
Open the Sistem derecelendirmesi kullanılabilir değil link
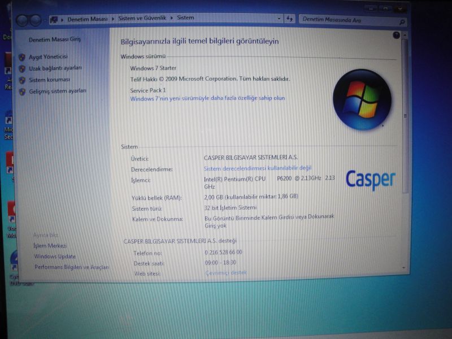258,168
